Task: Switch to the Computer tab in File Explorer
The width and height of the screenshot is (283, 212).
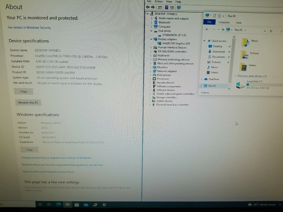Action: (x=224, y=22)
